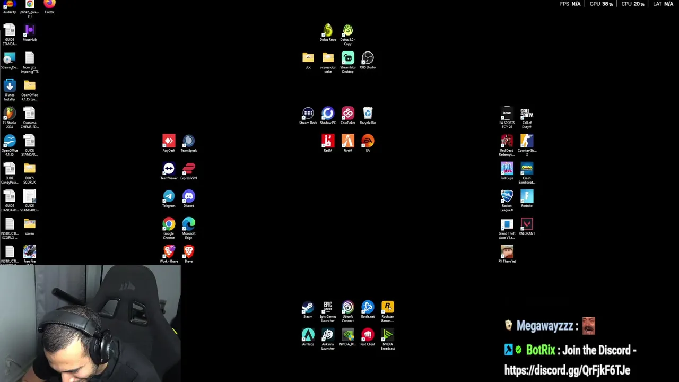Launch Fortnite

point(527,198)
